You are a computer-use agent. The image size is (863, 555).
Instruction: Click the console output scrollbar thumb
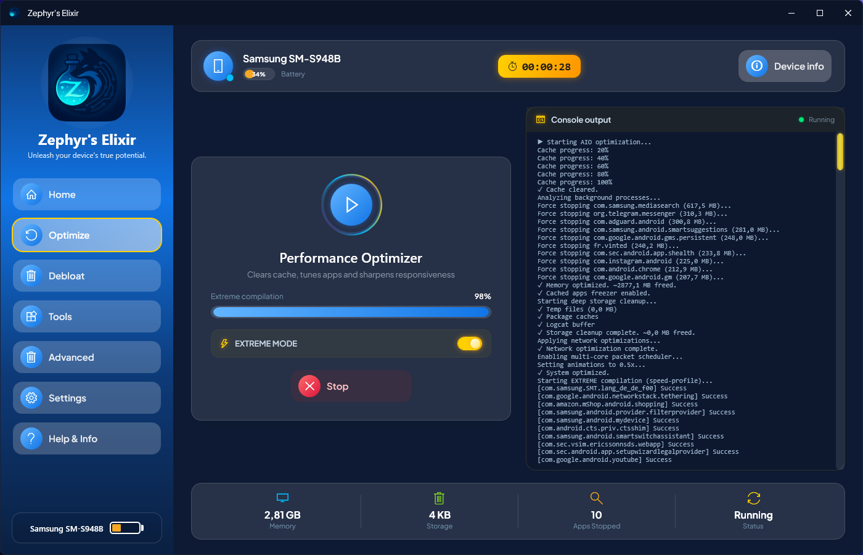pos(840,152)
